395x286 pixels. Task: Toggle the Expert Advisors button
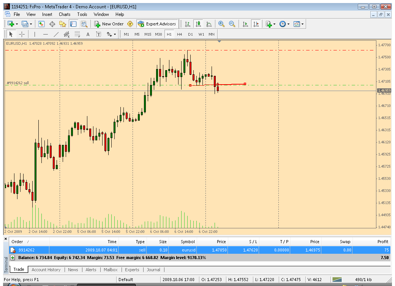tap(157, 24)
